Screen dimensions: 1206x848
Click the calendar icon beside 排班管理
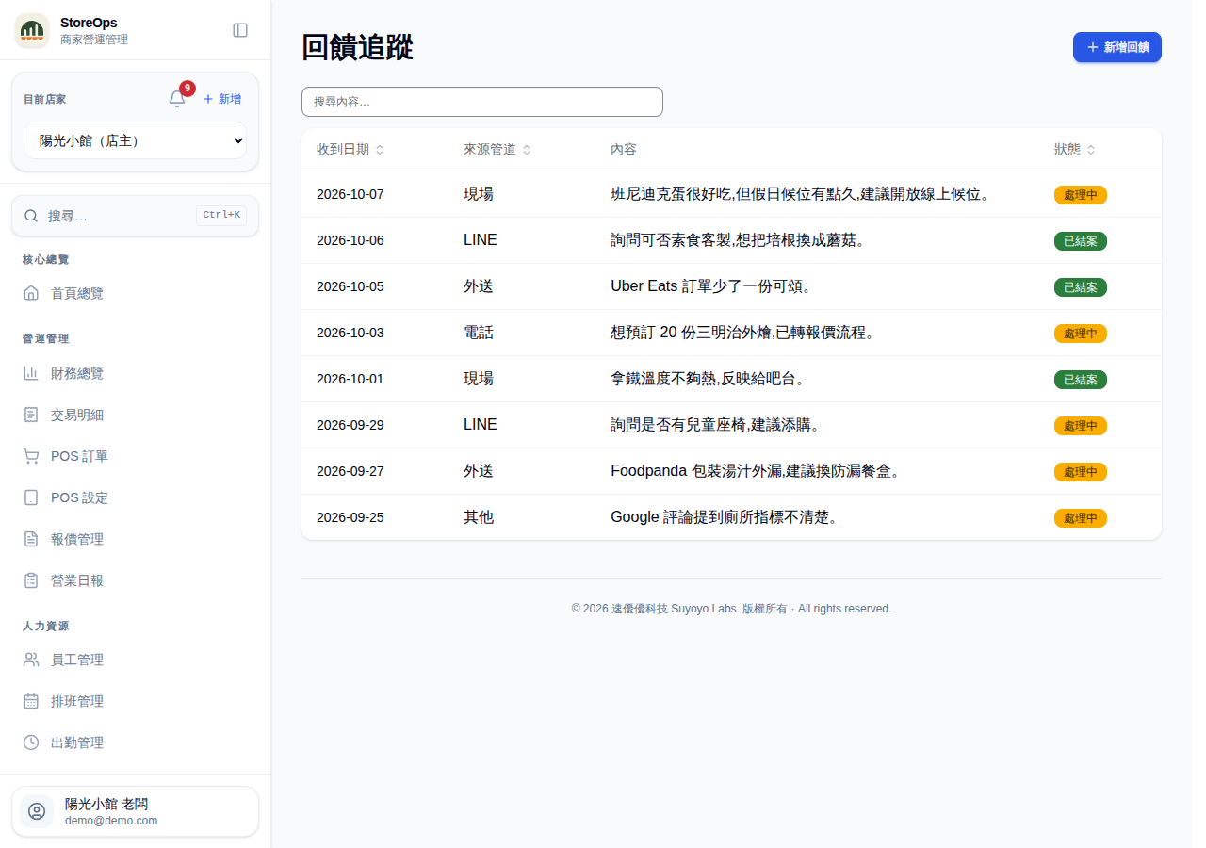(x=31, y=701)
